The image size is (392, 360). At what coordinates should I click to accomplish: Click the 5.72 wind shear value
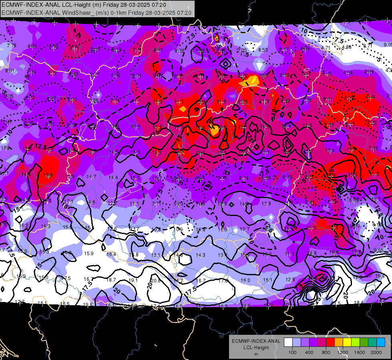pyautogui.click(x=52, y=73)
